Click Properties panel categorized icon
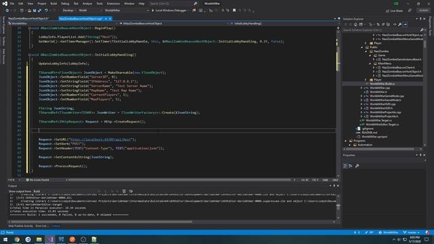434x244 pixels. click(345, 165)
